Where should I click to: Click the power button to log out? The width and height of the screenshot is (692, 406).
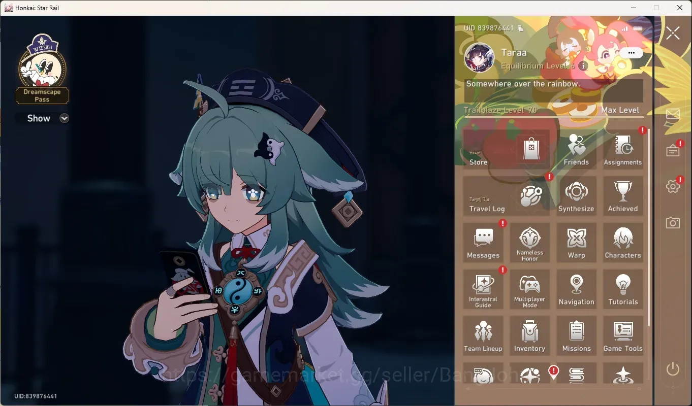click(x=673, y=368)
